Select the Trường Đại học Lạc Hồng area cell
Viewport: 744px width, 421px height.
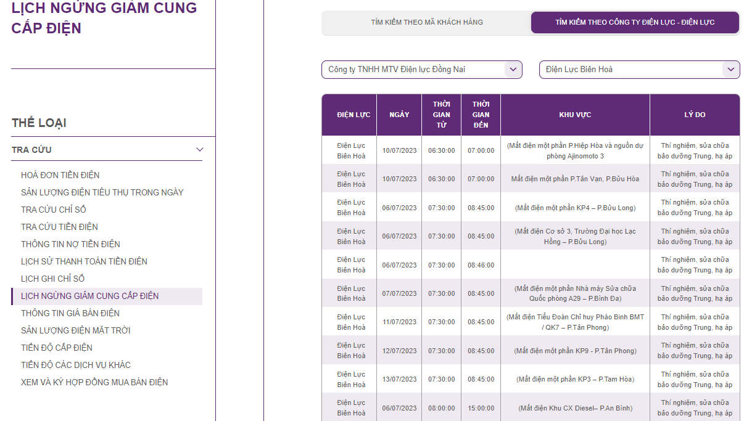click(x=576, y=236)
